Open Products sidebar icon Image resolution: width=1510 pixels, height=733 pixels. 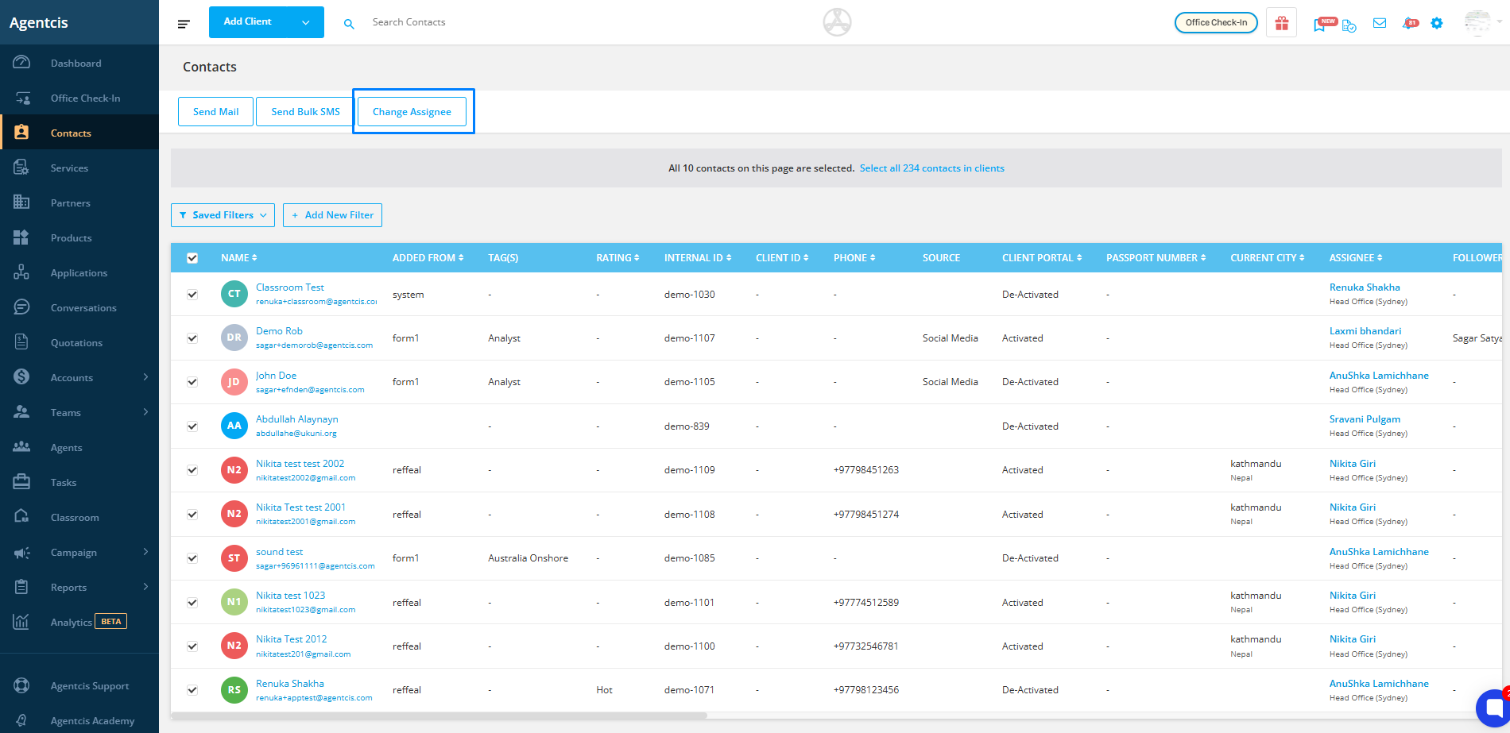pos(21,237)
